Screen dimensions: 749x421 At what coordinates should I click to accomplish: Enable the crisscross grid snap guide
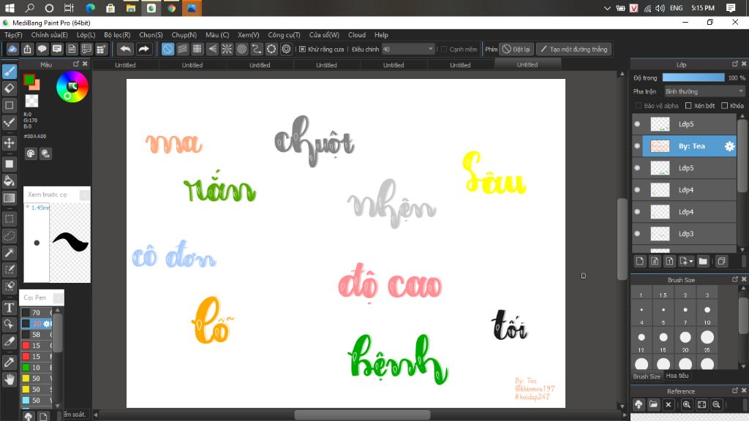tap(197, 49)
